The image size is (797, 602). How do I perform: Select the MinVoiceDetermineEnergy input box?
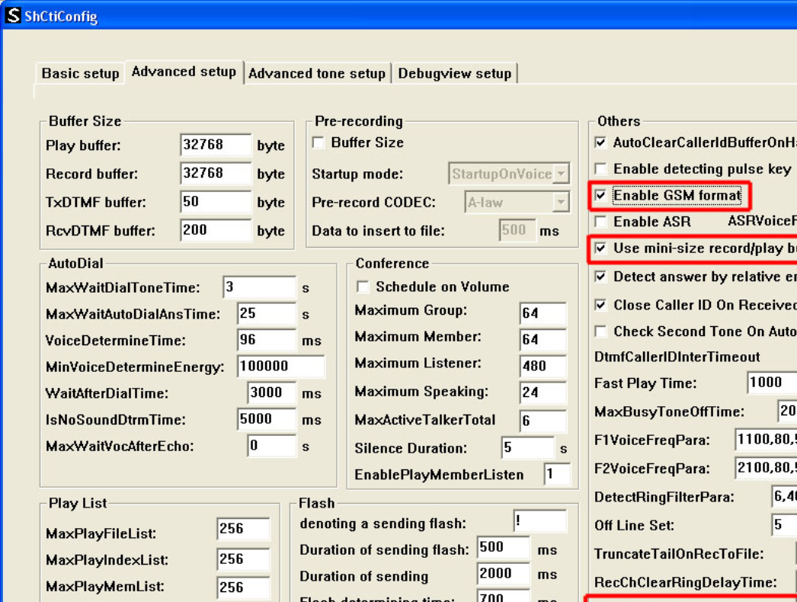click(280, 367)
